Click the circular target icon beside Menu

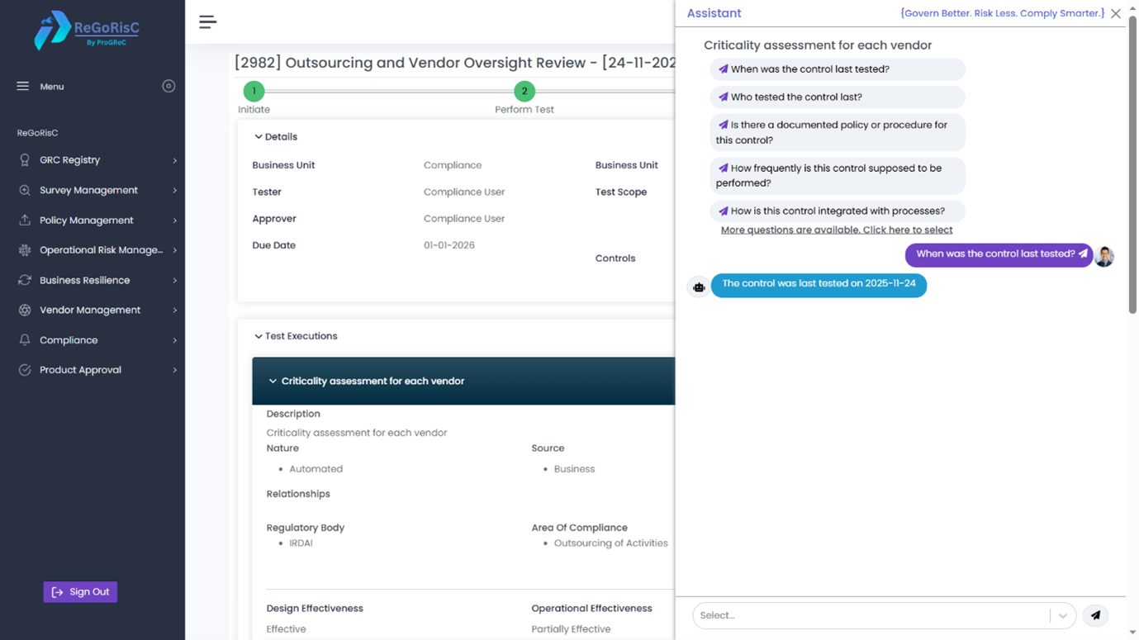click(168, 86)
